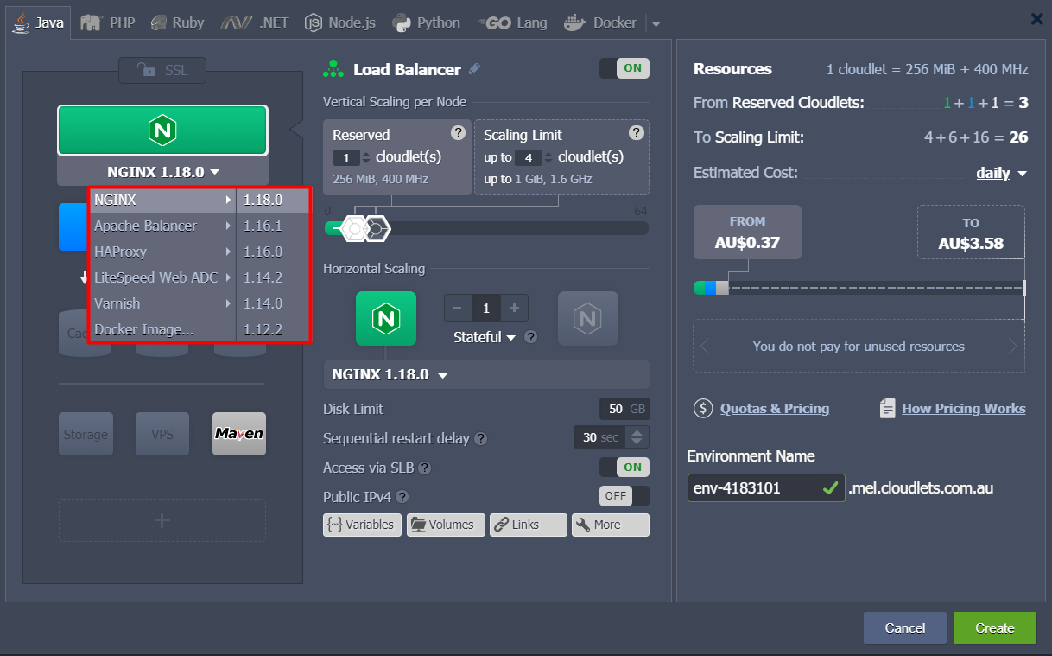Switch to the Java tab
This screenshot has width=1052, height=656.
40,22
